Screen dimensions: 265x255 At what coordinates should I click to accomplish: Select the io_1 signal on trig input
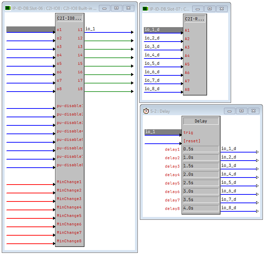pyautogui.click(x=163, y=132)
